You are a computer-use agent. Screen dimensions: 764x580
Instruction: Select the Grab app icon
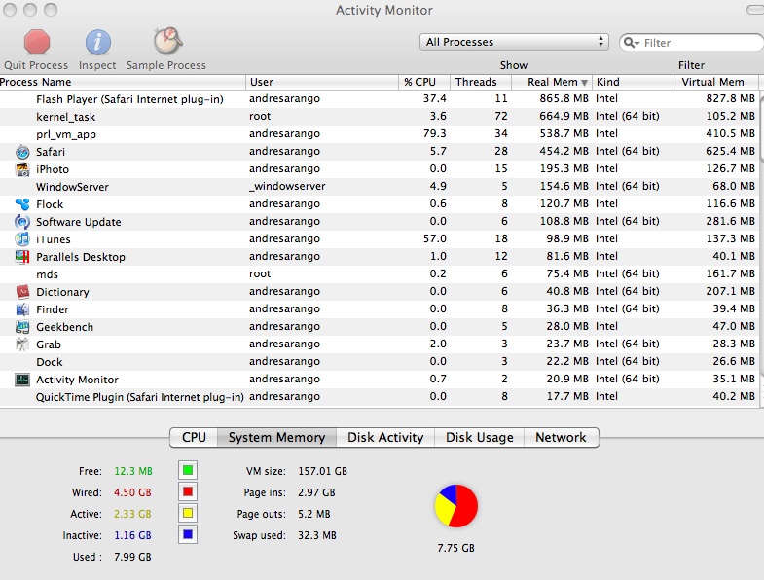pyautogui.click(x=22, y=344)
